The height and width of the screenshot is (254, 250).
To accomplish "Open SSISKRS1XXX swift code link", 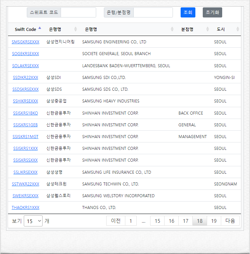I will pos(25,149).
